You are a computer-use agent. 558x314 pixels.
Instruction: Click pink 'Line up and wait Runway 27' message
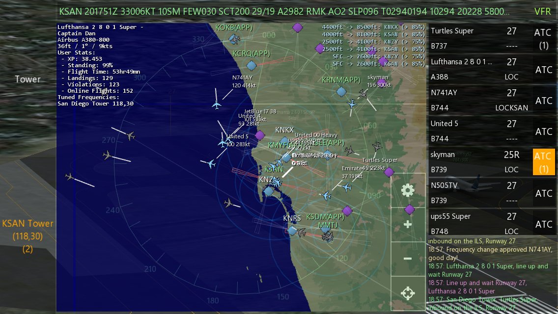click(x=477, y=287)
